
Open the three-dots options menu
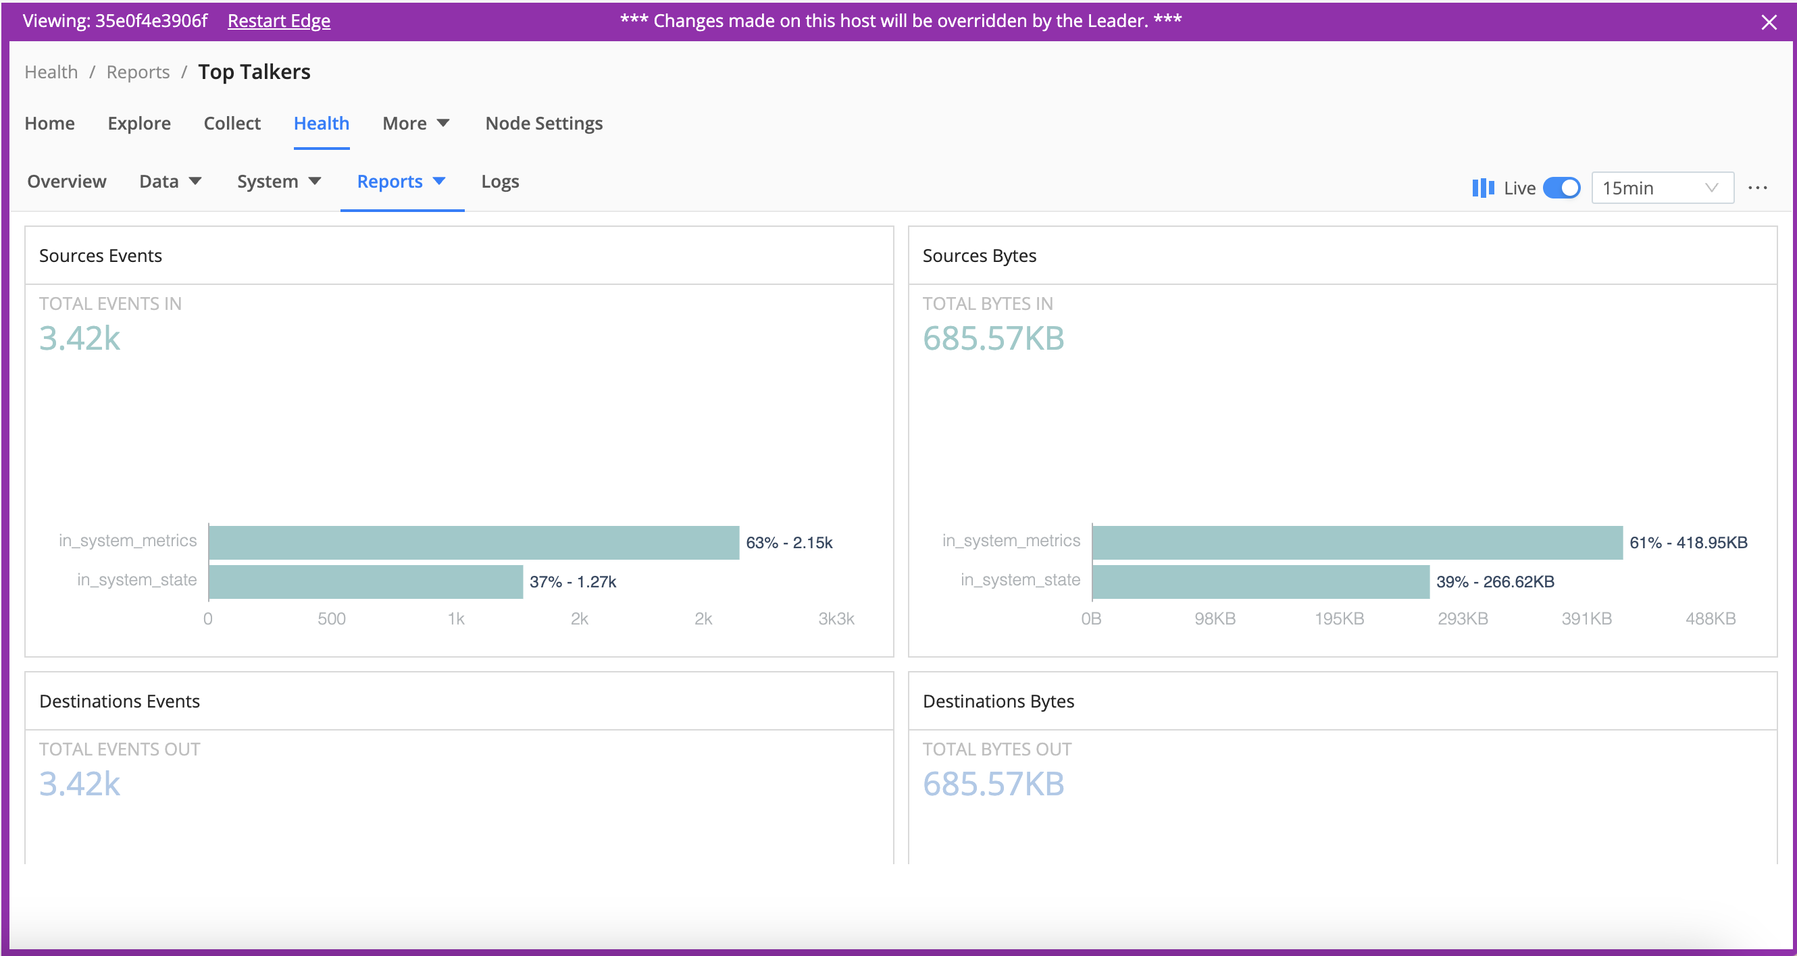point(1757,188)
